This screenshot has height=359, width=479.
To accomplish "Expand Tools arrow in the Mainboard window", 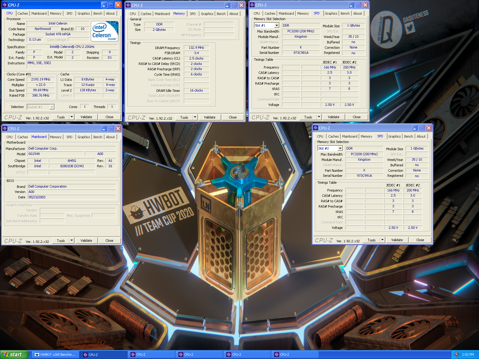I will [x=72, y=241].
